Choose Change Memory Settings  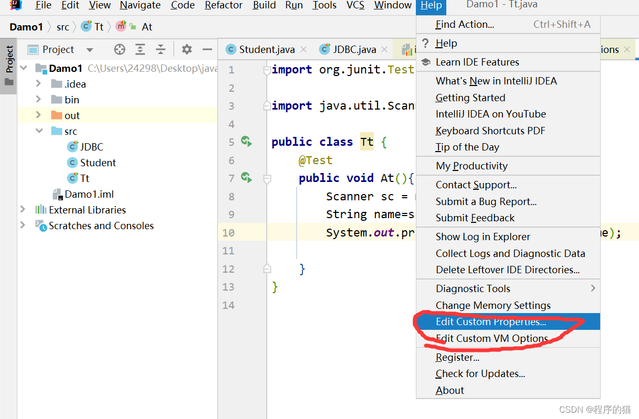(508, 305)
